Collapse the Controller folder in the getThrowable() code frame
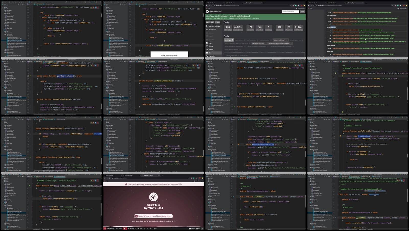 tap(209, 207)
